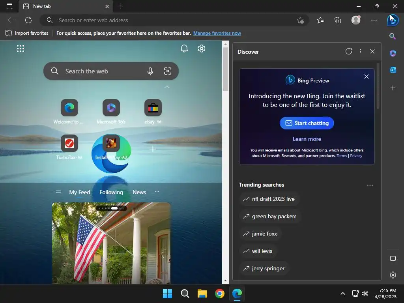
Task: Add a new quick link tile
Action: coord(153,149)
